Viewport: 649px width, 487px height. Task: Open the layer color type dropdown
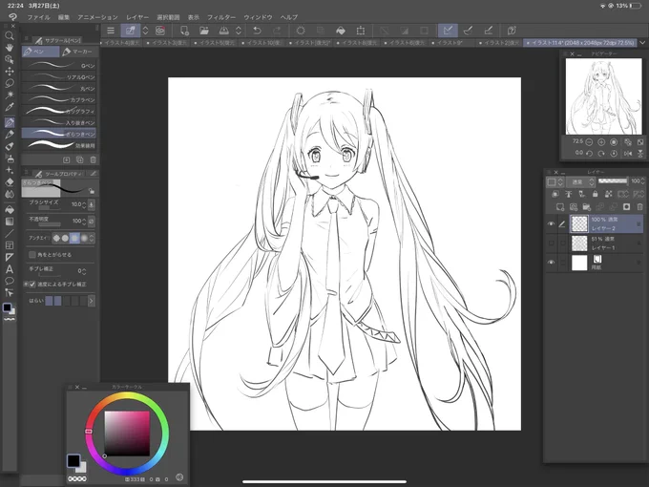click(555, 181)
